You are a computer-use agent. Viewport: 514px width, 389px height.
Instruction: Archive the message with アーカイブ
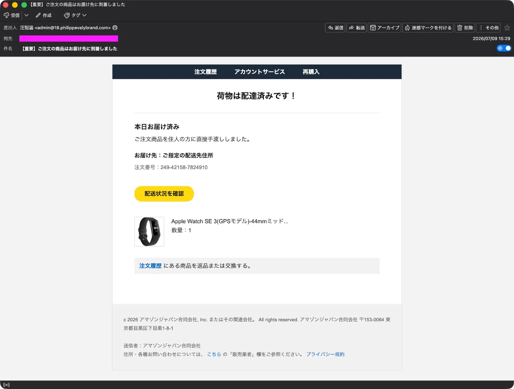(x=385, y=28)
